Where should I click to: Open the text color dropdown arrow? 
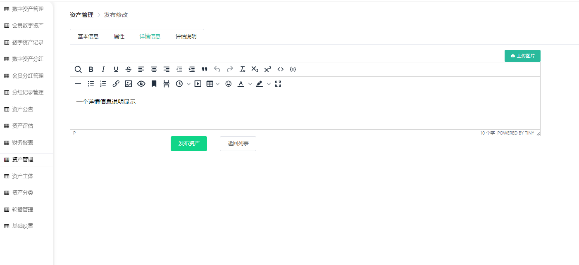click(x=250, y=84)
